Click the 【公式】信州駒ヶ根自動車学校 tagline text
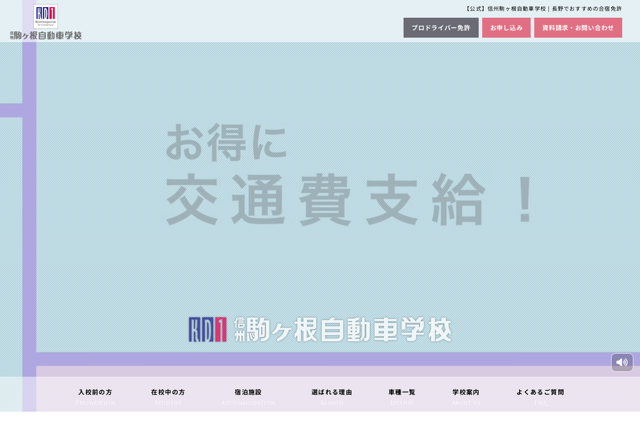The image size is (640, 421). pos(543,8)
